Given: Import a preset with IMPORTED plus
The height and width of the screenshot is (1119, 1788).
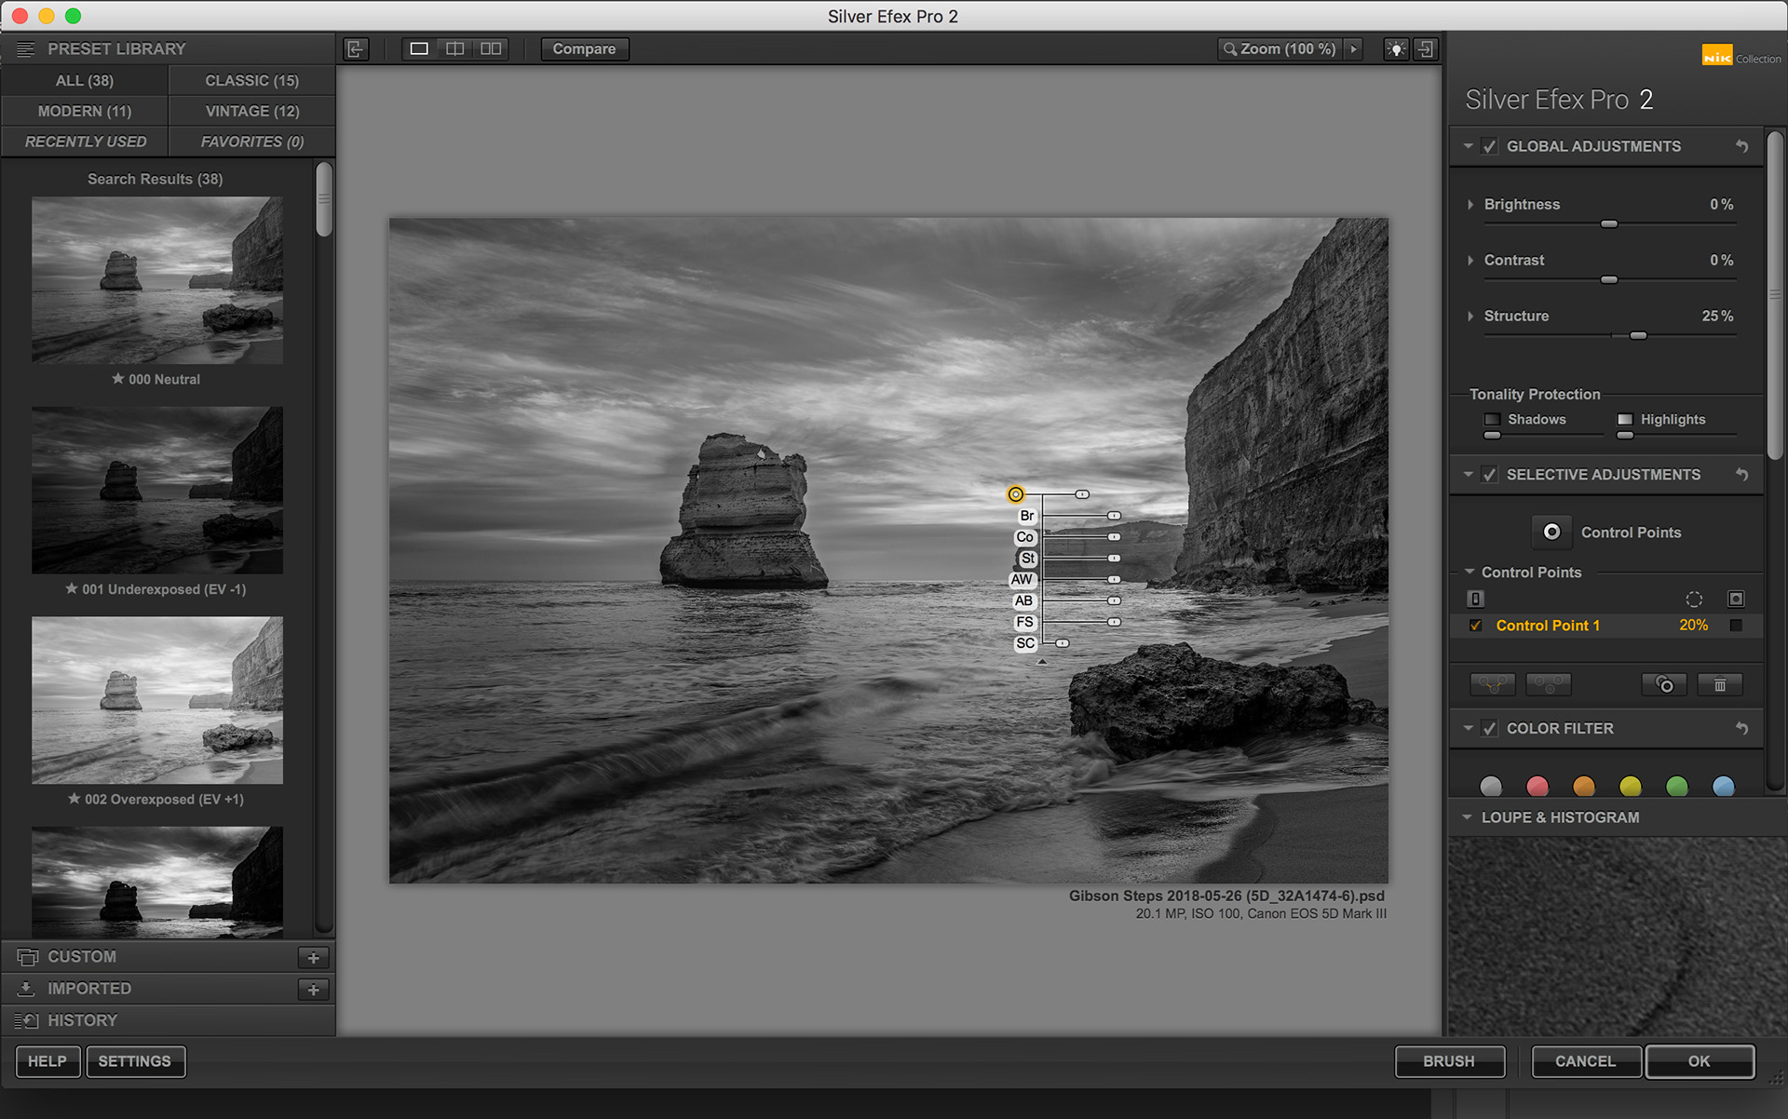Looking at the screenshot, I should click(314, 989).
